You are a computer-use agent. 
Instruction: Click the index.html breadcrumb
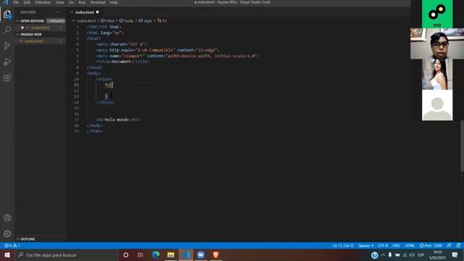(x=86, y=21)
